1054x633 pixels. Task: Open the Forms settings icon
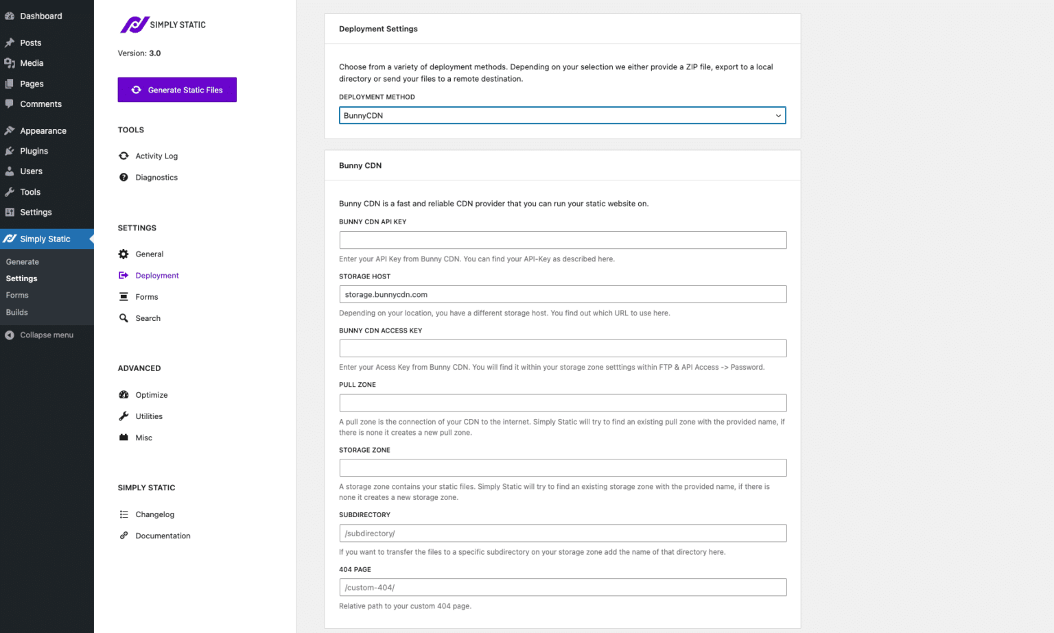tap(124, 296)
